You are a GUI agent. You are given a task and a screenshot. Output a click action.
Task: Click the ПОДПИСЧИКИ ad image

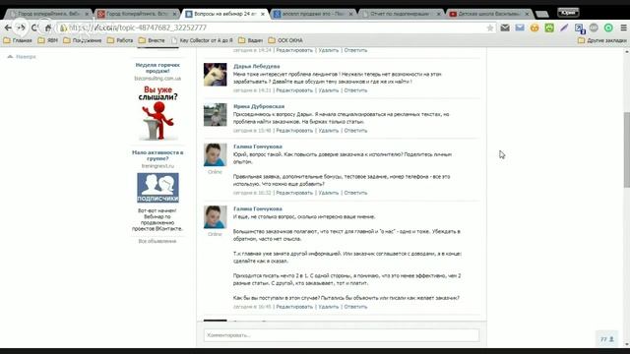point(157,188)
